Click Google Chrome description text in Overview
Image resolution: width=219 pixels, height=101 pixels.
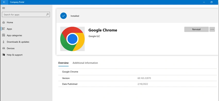tap(70, 72)
